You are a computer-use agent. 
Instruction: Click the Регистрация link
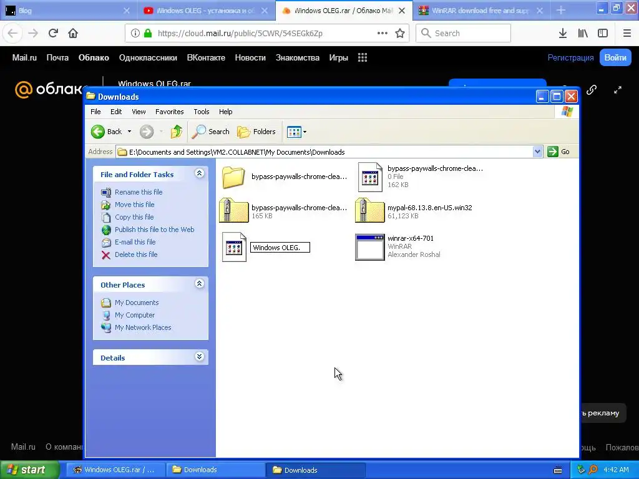[570, 57]
